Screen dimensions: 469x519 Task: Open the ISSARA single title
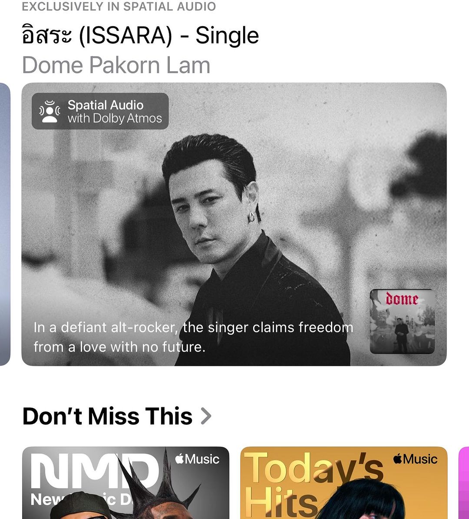click(x=140, y=35)
